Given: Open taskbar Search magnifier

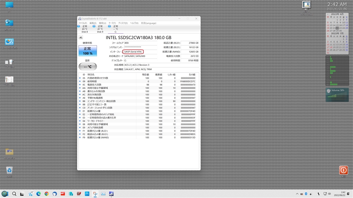Looking at the screenshot, I should point(14,194).
